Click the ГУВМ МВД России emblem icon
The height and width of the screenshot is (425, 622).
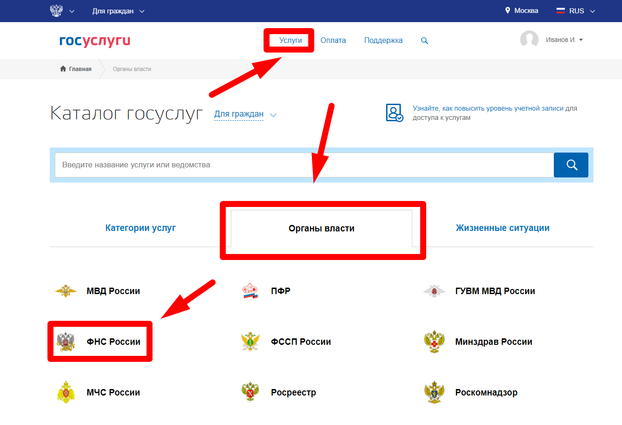point(434,291)
